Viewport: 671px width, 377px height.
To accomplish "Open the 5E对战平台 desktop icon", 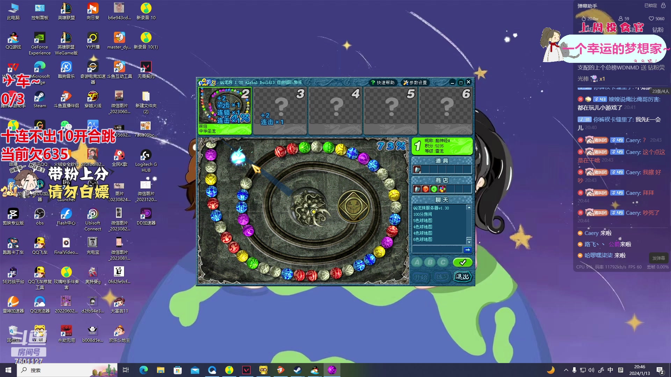I will pyautogui.click(x=13, y=275).
